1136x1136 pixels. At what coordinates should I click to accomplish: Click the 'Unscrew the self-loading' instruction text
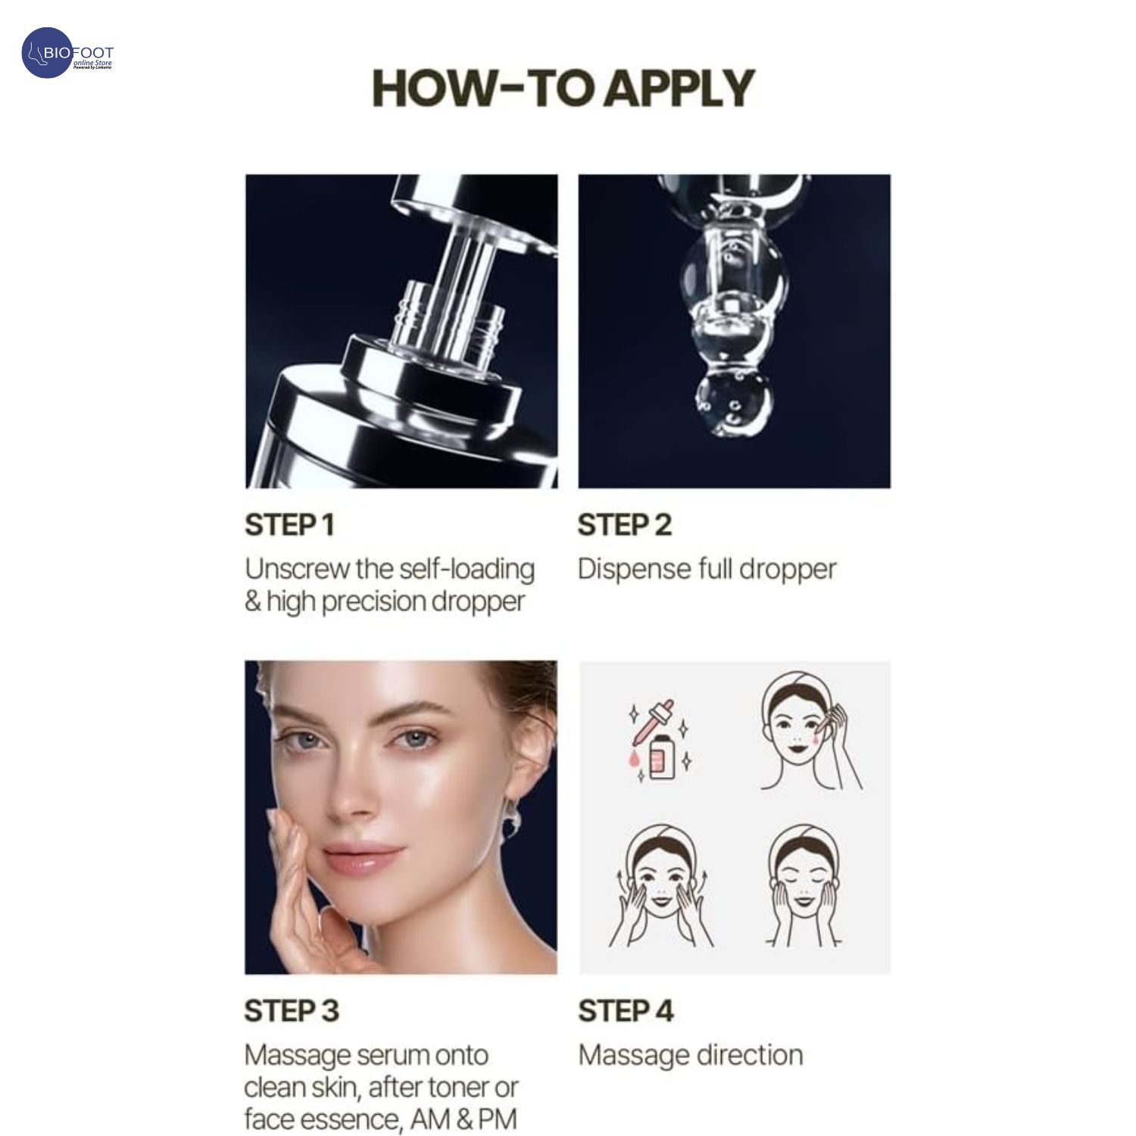[x=390, y=569]
